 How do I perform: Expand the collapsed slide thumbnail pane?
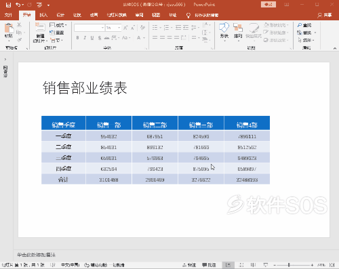[x=5, y=59]
